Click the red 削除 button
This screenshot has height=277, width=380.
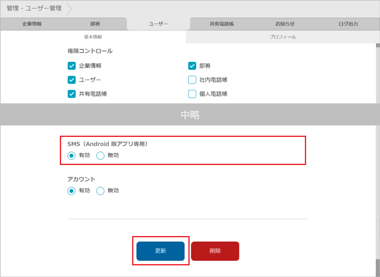[x=215, y=251]
